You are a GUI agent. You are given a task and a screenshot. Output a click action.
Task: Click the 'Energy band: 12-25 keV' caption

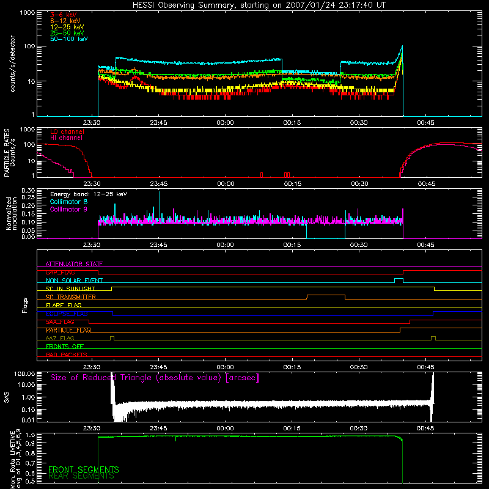click(x=89, y=194)
